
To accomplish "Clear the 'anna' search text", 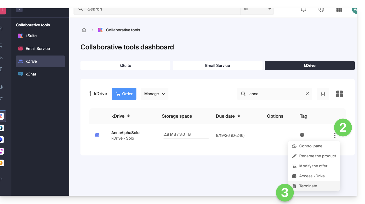I will tap(307, 94).
